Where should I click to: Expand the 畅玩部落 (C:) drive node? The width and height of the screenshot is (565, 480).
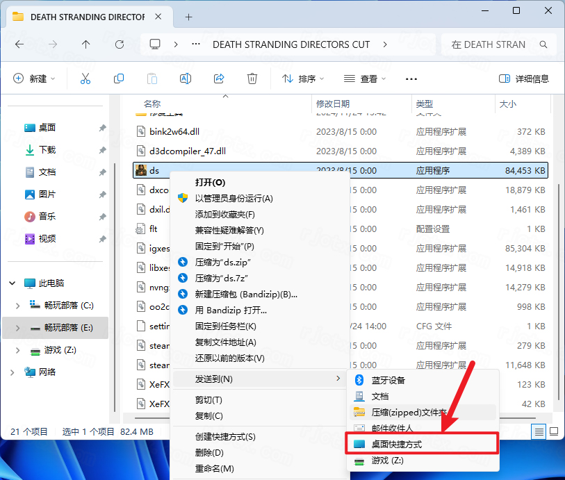click(17, 306)
